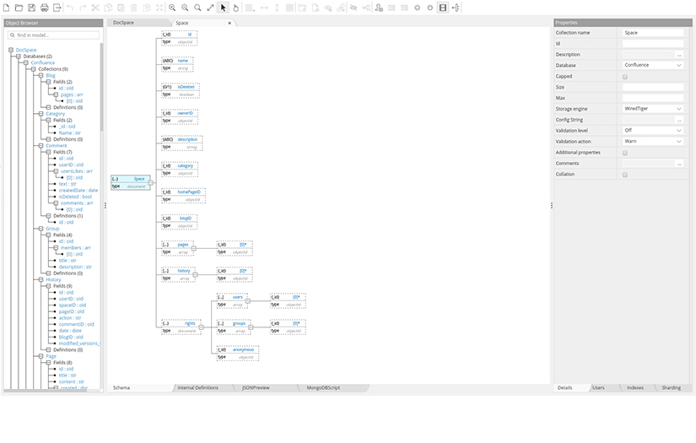Click the Max input field
The height and width of the screenshot is (443, 696).
652,98
